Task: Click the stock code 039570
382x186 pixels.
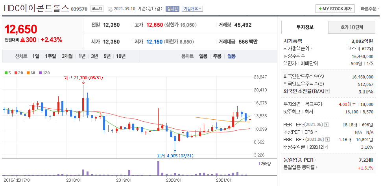Action: (x=79, y=9)
